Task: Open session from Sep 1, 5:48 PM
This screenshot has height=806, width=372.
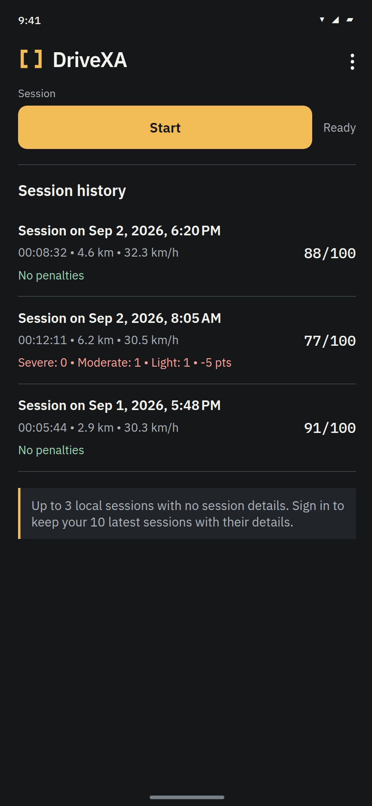Action: 187,428
